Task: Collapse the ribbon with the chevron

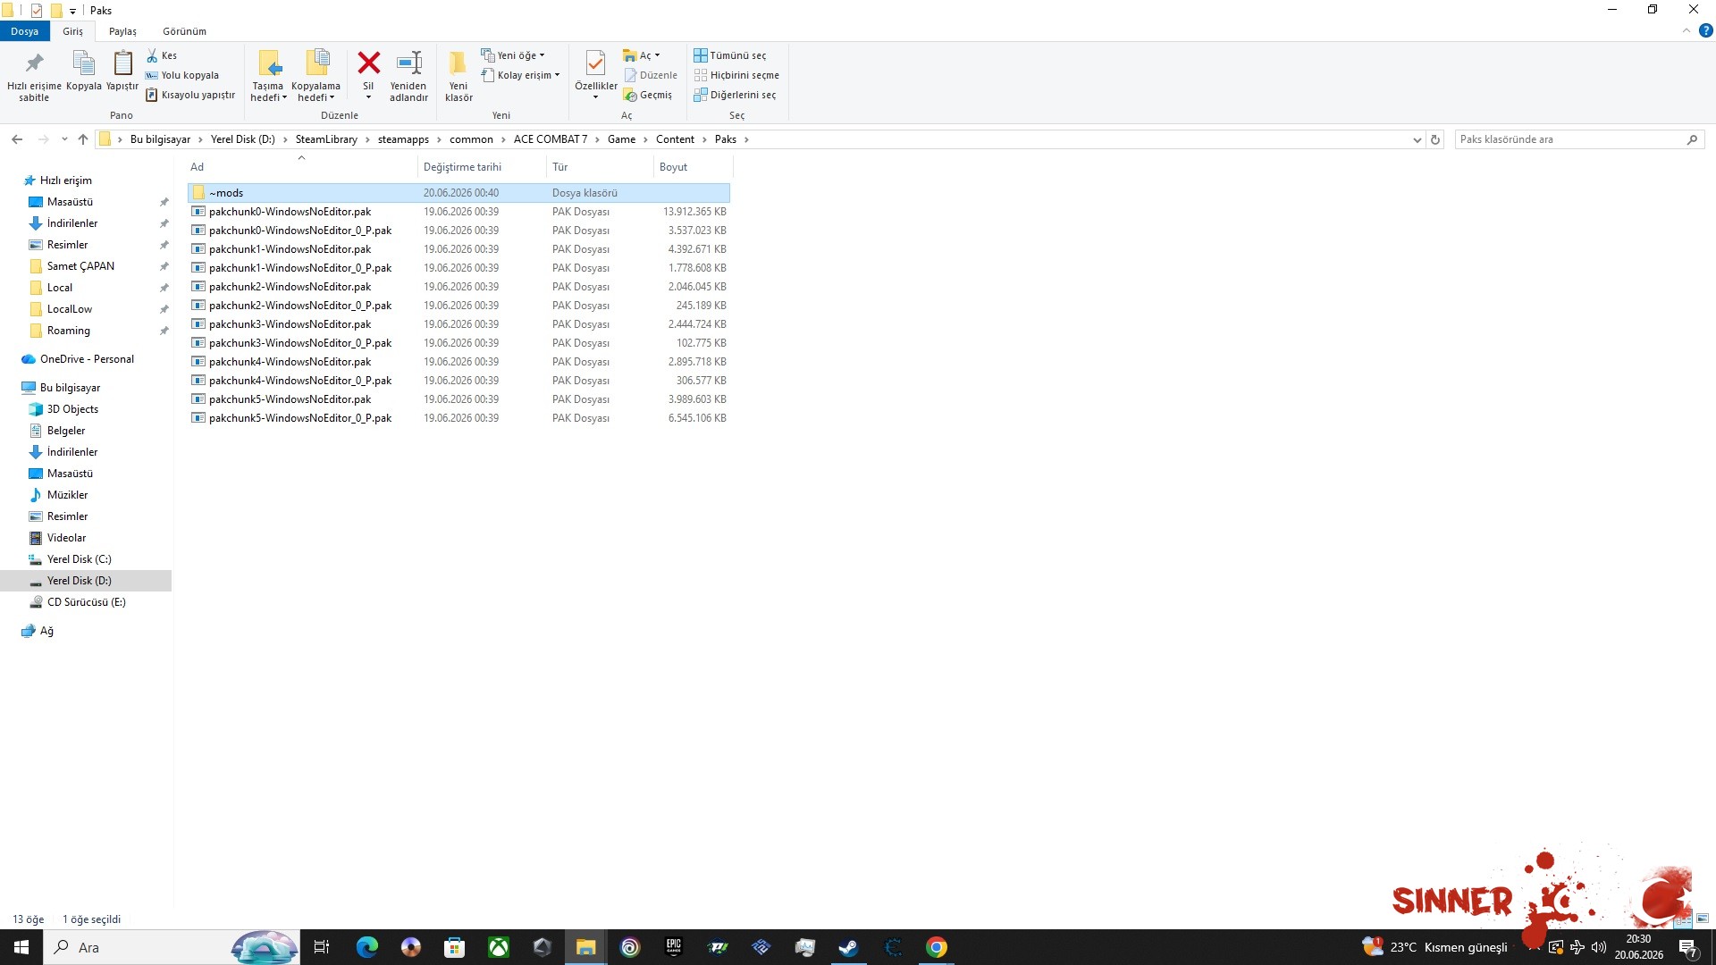Action: point(1687,30)
